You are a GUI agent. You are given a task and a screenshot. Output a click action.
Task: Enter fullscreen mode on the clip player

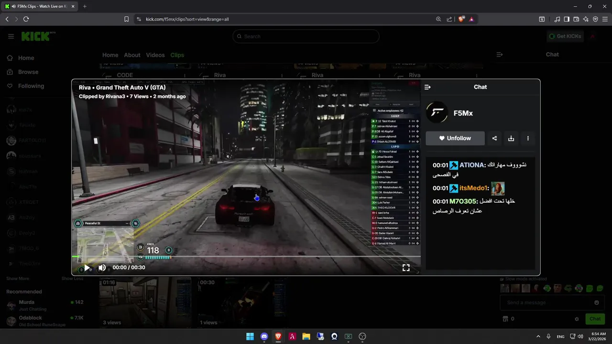pos(406,268)
